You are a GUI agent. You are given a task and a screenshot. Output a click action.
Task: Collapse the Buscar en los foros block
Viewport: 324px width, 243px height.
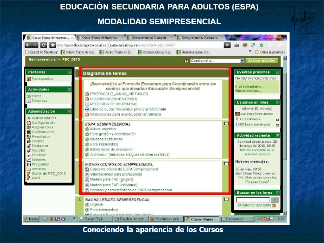[x=278, y=193]
